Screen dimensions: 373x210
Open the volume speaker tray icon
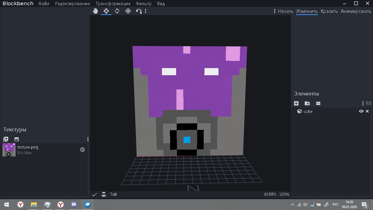point(305,205)
